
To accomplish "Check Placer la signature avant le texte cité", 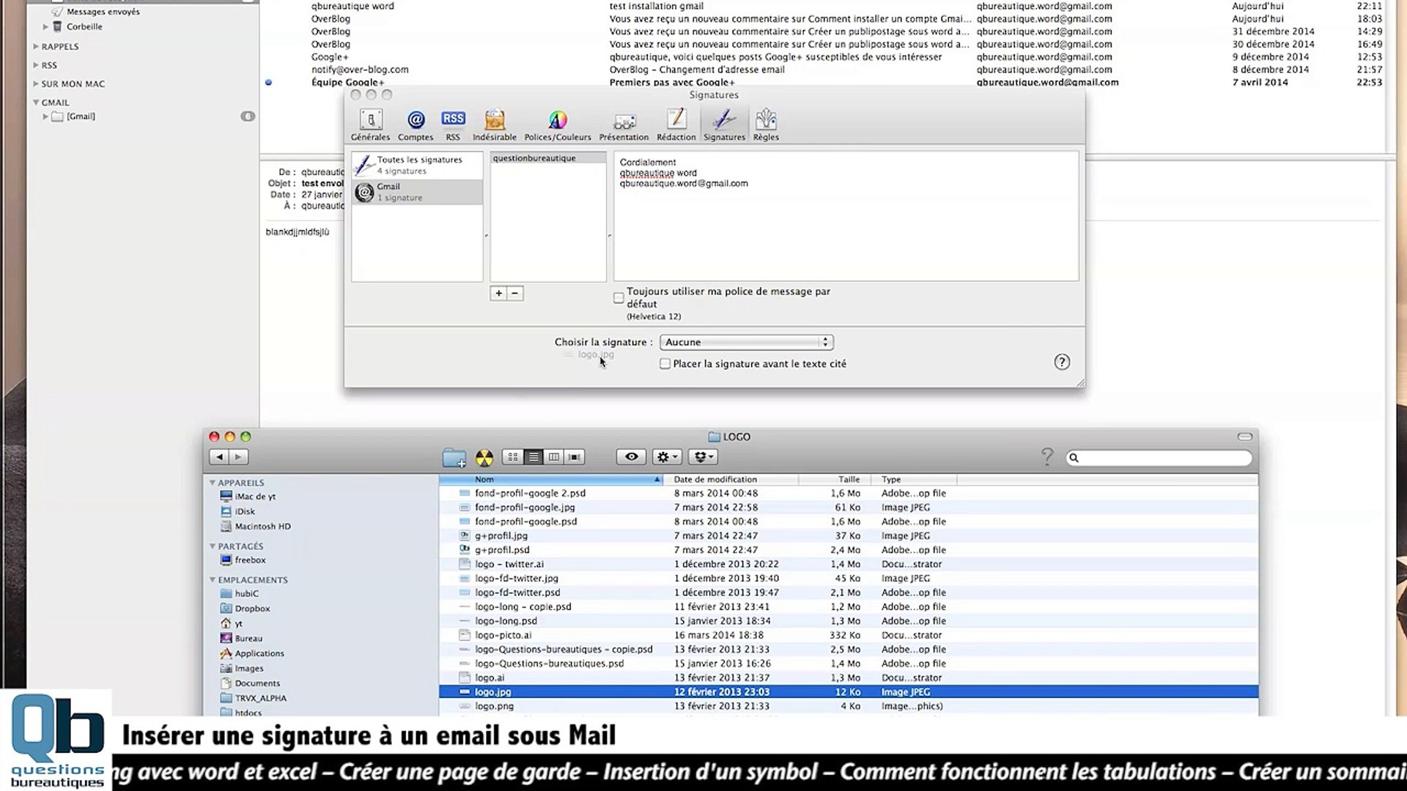I will pyautogui.click(x=665, y=364).
